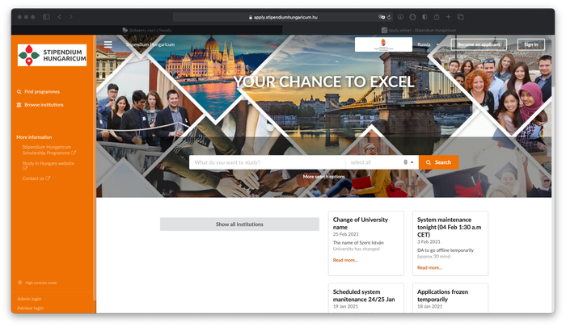Open Find programmes in sidebar
Image resolution: width=566 pixels, height=327 pixels.
(42, 92)
